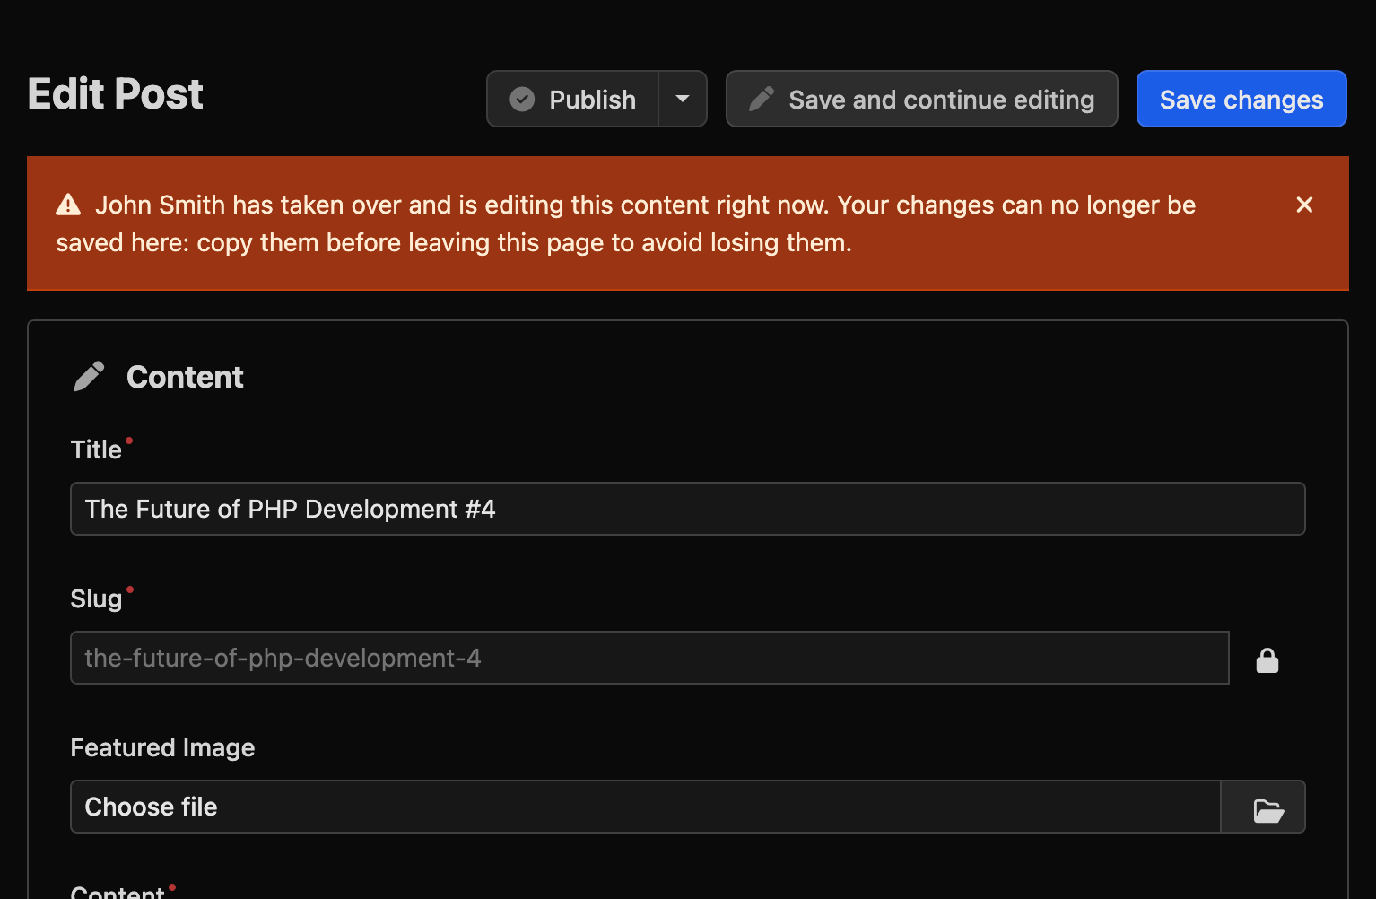
Task: Dismiss the John Smith takeover warning
Action: [x=1304, y=205]
